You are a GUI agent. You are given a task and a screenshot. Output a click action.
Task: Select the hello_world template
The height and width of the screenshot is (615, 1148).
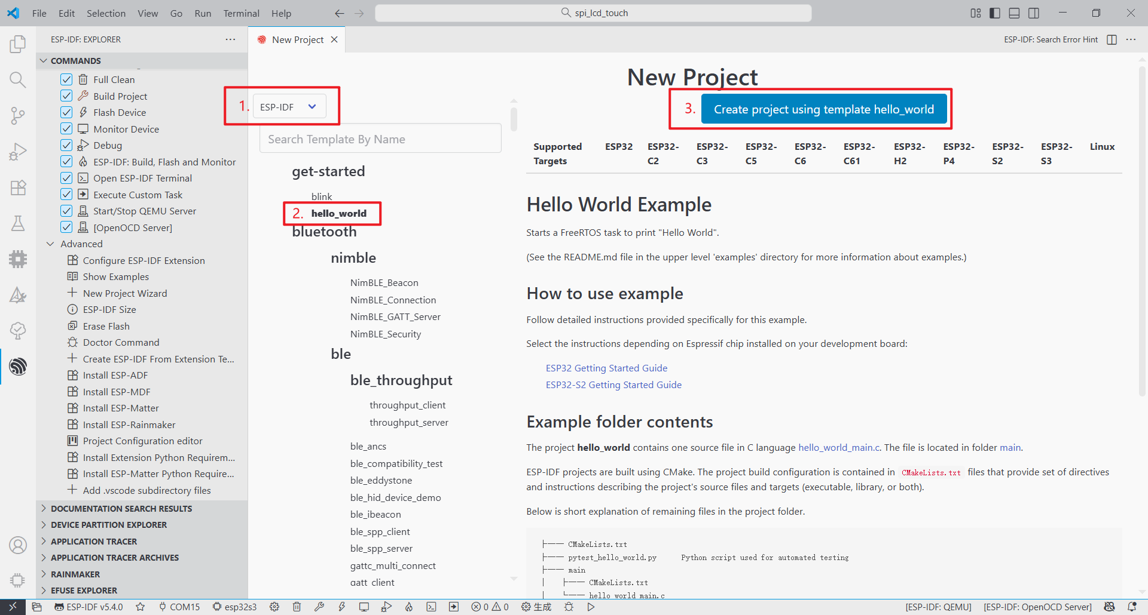pos(338,213)
